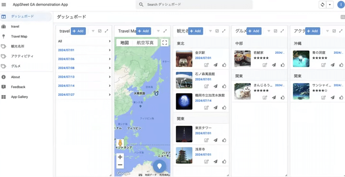
Task: Add a new entry in Travel Map panel
Action: (143, 31)
